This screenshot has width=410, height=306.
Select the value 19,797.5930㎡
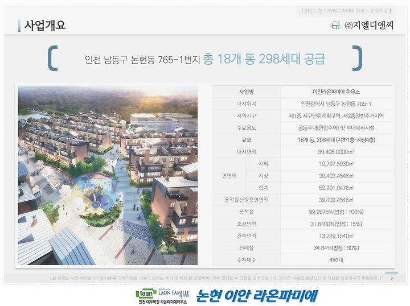336,164
